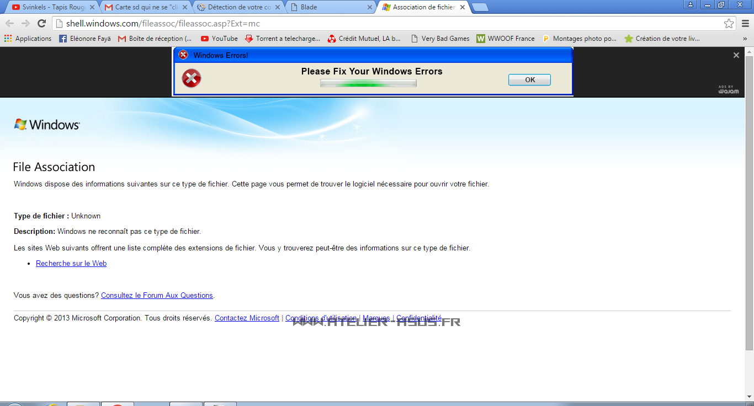Click the green progress bar in the ad

coord(368,83)
